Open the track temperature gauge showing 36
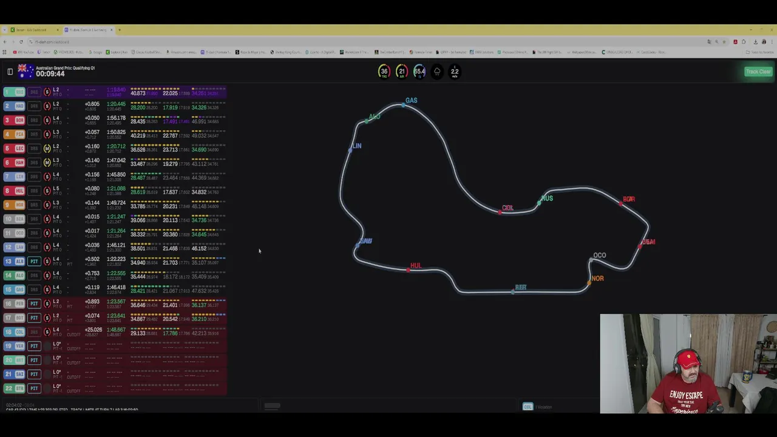 pos(384,72)
